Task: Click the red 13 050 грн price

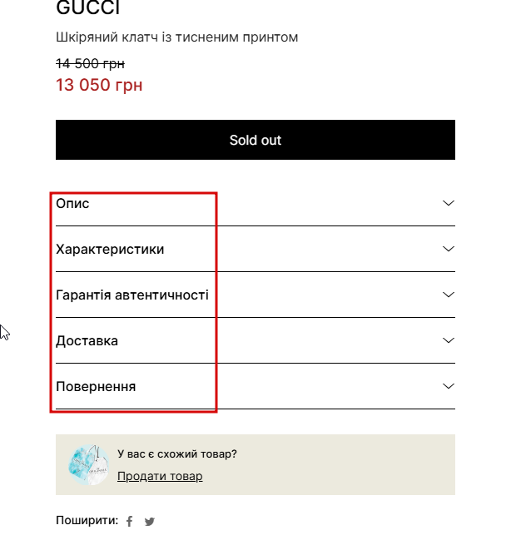Action: (x=99, y=85)
